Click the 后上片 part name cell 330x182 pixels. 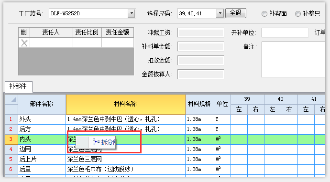(x=42, y=159)
